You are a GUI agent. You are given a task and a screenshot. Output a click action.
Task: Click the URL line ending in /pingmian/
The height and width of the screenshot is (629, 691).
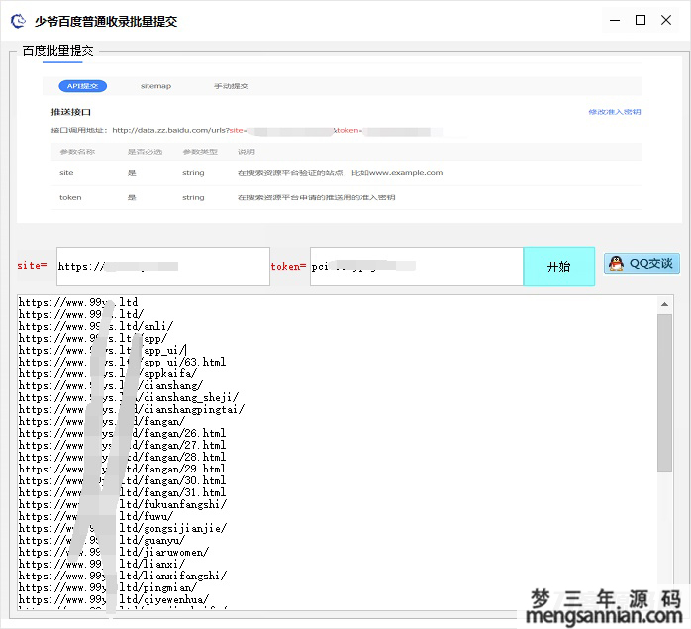pyautogui.click(x=108, y=588)
